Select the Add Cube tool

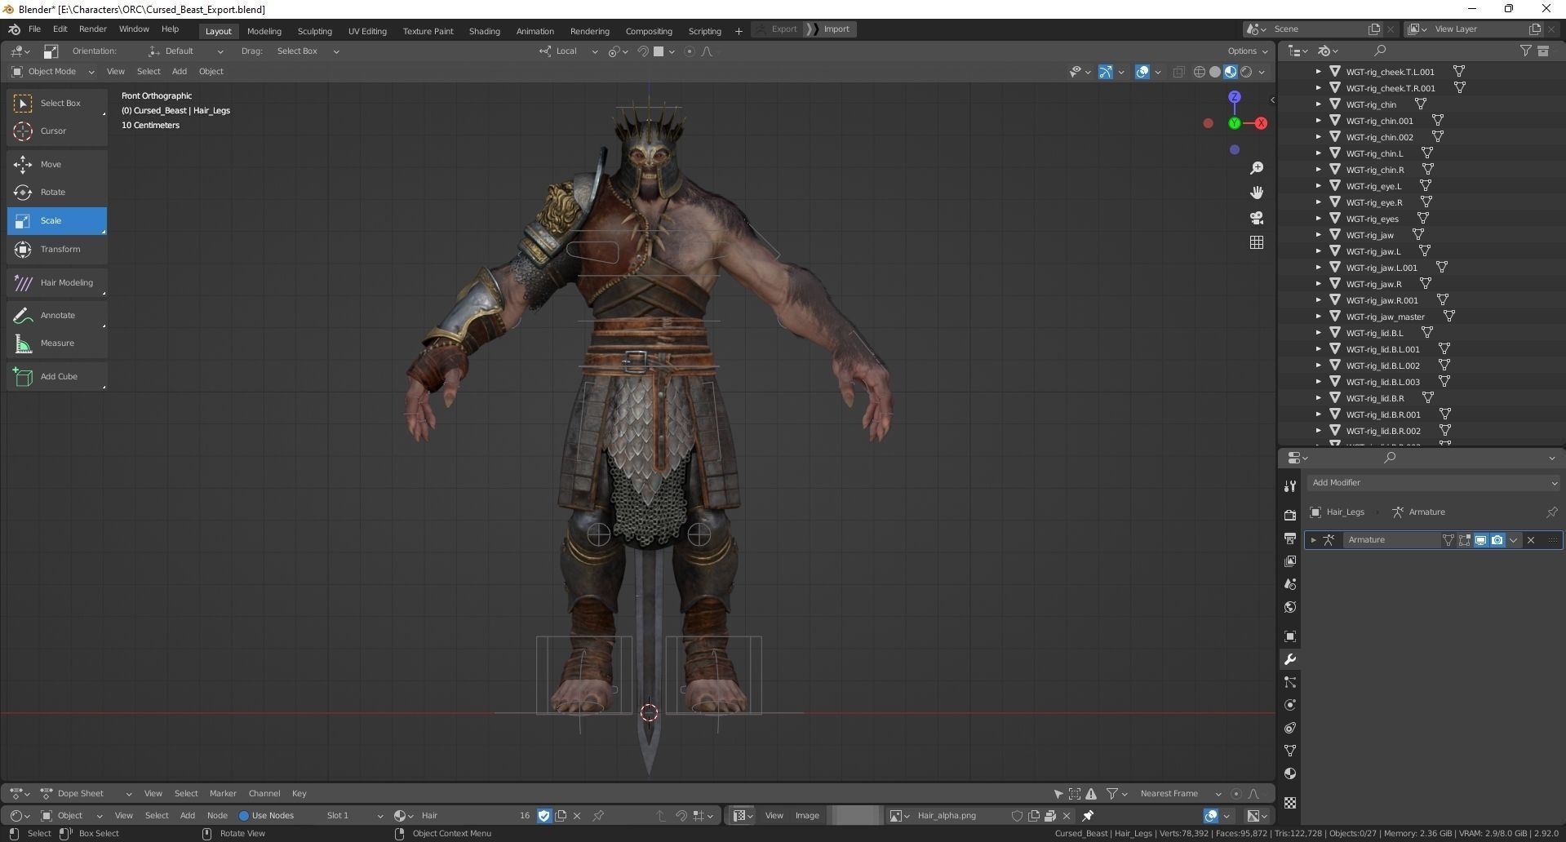[57, 376]
